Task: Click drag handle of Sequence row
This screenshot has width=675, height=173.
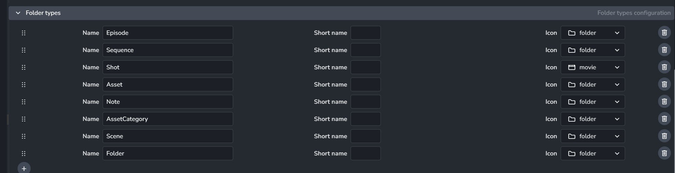Action: tap(23, 50)
